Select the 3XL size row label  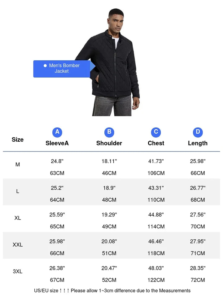click(18, 272)
